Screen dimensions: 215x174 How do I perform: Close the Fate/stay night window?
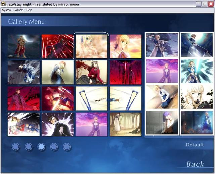[x=211, y=4]
